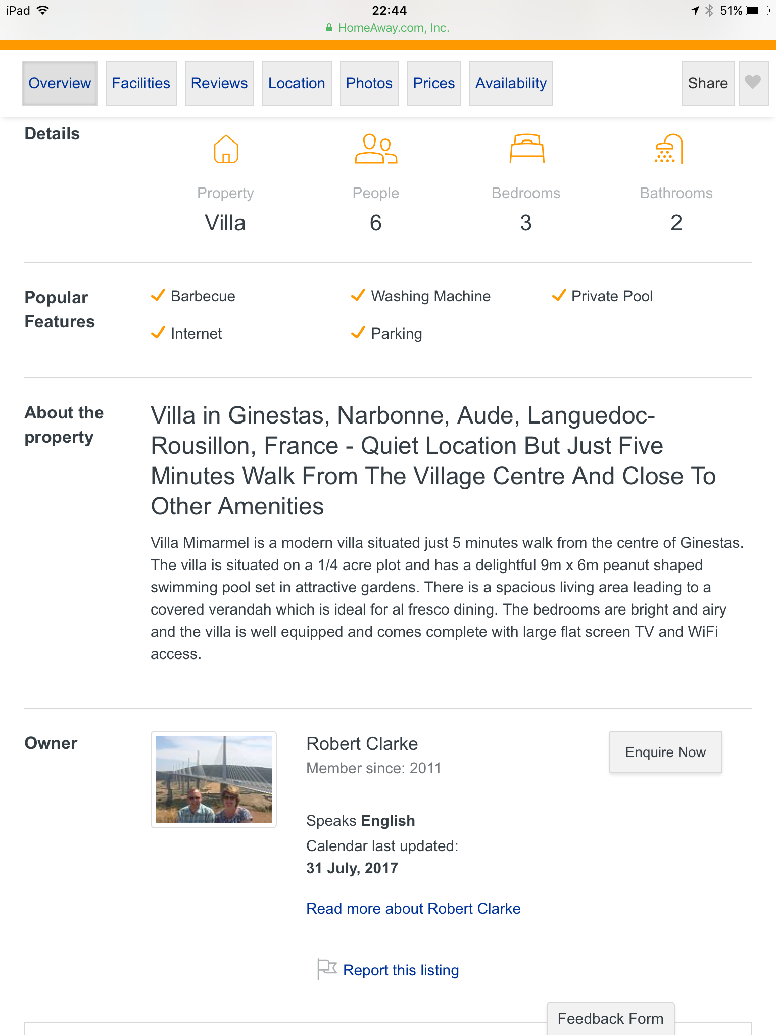
Task: Click the Washing Machine checkmark
Action: point(358,295)
